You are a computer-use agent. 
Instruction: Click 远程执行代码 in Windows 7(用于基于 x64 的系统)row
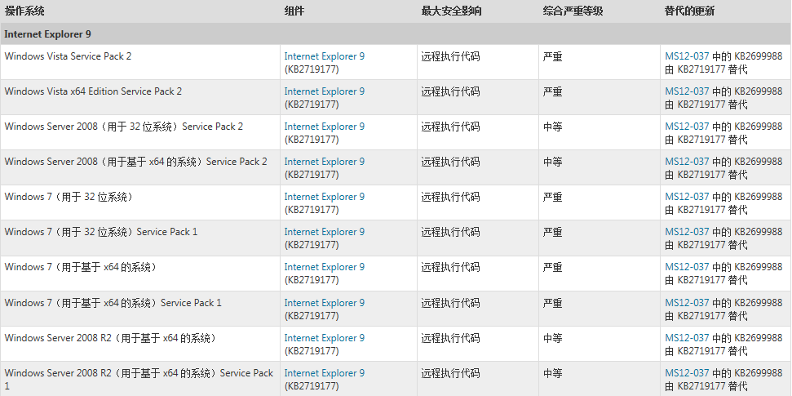[x=450, y=268]
